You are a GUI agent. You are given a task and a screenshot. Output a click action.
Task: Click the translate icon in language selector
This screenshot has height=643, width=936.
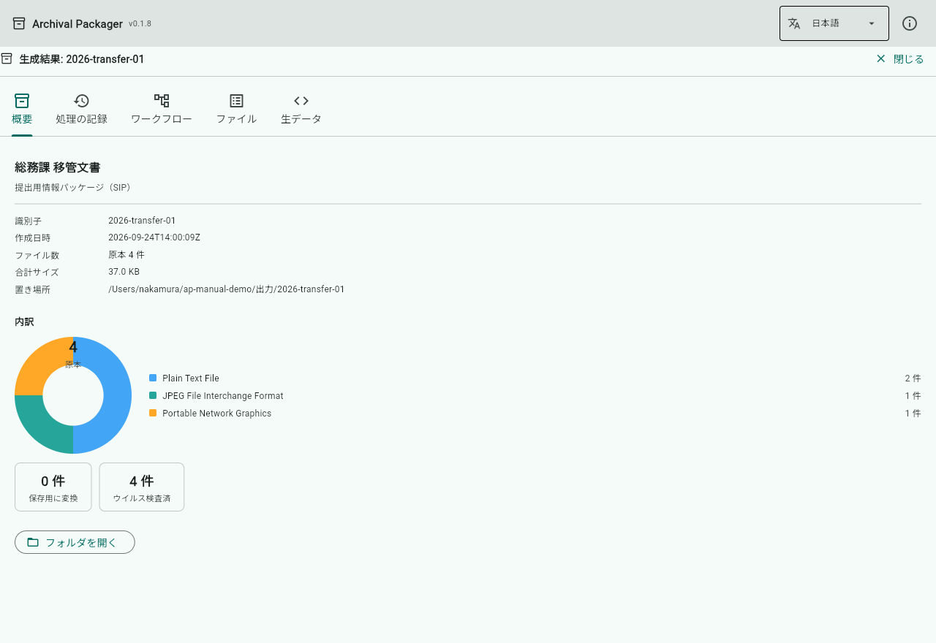tap(794, 23)
